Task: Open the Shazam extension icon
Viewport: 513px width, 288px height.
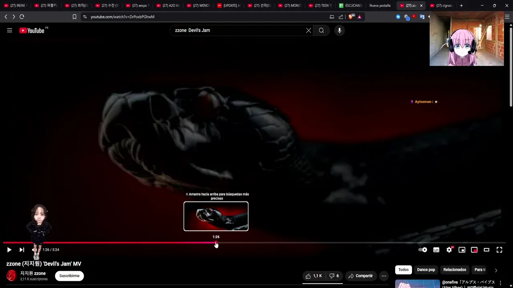Action: (398, 17)
